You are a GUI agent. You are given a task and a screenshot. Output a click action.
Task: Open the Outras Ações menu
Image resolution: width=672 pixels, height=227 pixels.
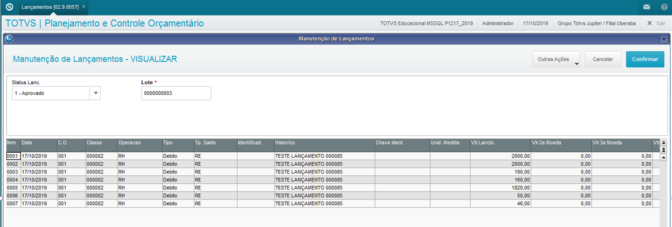coord(556,59)
